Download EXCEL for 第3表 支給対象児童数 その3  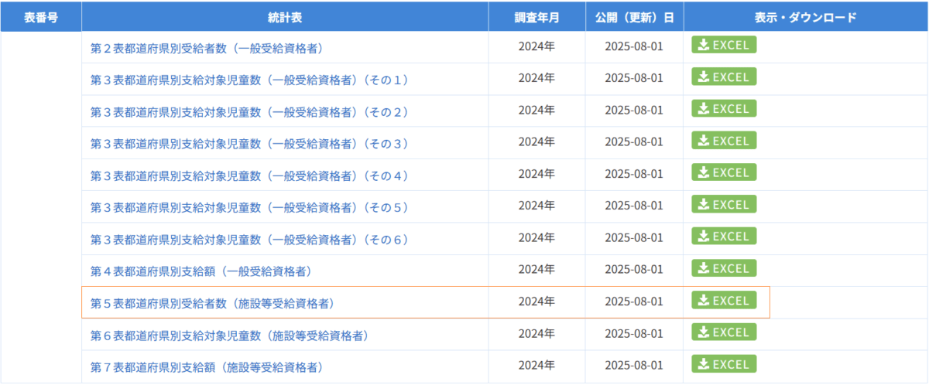724,141
